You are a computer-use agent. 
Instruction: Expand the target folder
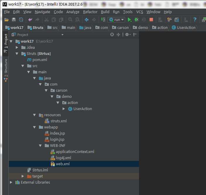pyautogui.click(x=23, y=176)
